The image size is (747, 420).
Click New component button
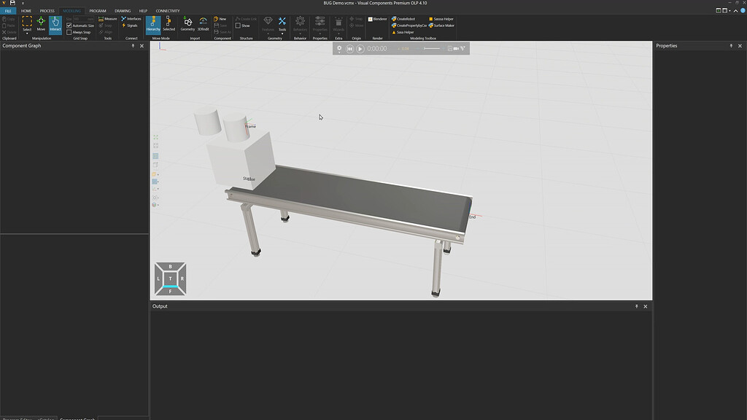[220, 19]
